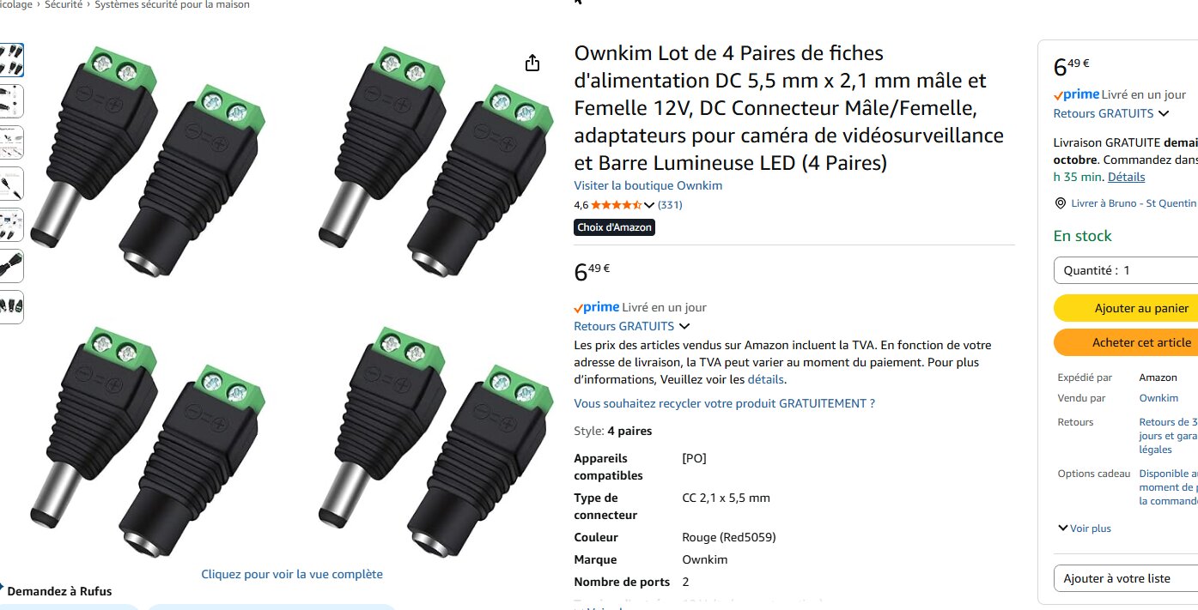This screenshot has width=1198, height=610.
Task: Open the Quantité dropdown
Action: [1125, 270]
